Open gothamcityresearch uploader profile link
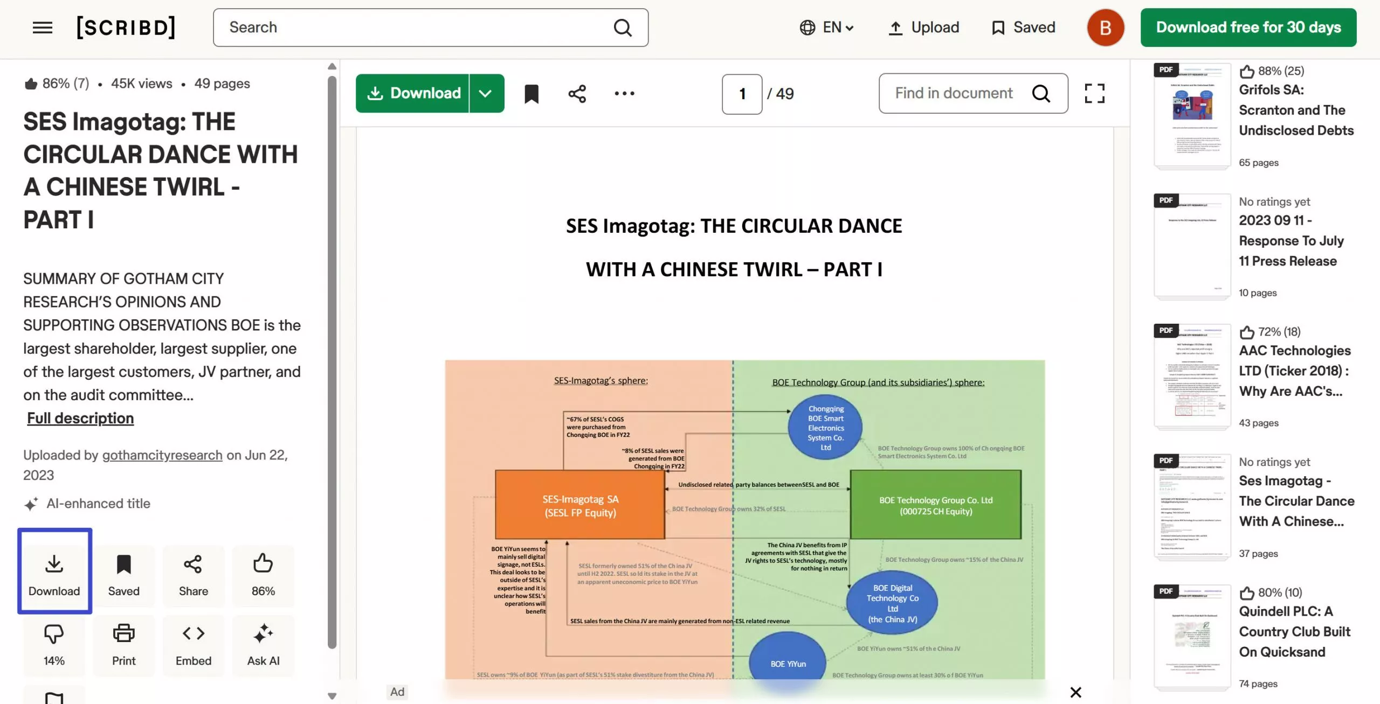The image size is (1380, 704). (x=162, y=455)
